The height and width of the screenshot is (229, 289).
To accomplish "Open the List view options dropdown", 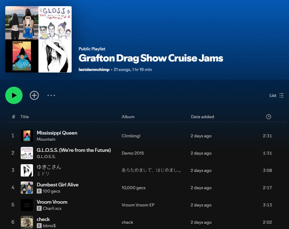I will tap(276, 95).
